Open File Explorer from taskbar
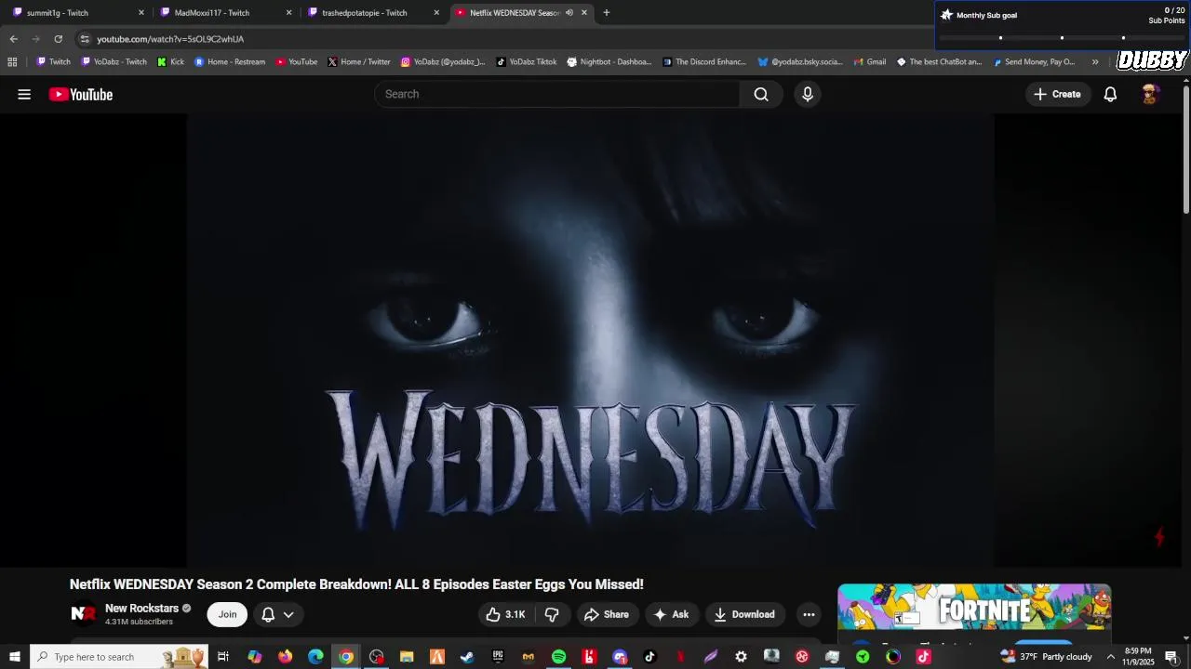 click(x=407, y=657)
